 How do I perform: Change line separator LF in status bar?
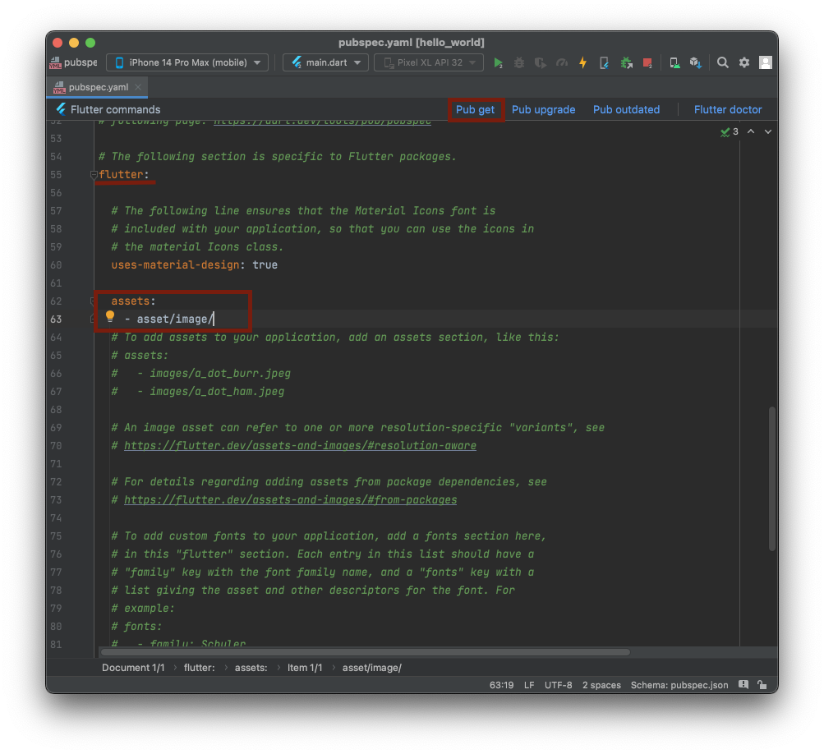click(x=529, y=685)
